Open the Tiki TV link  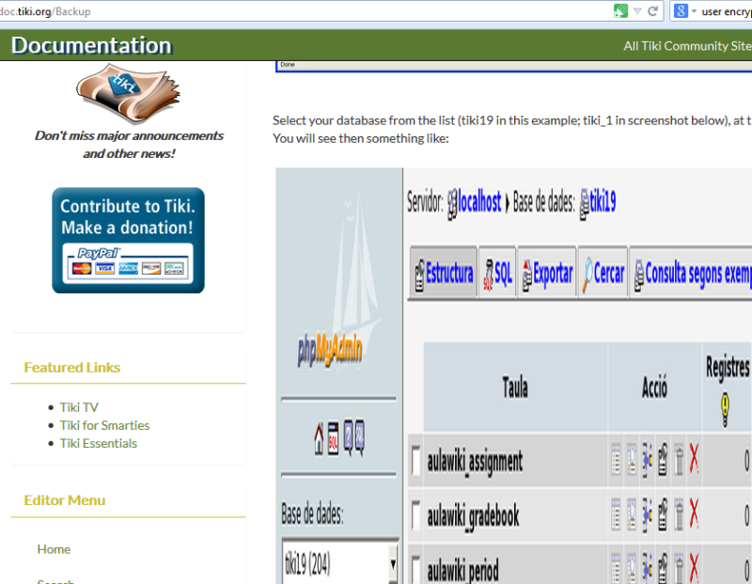coord(79,407)
